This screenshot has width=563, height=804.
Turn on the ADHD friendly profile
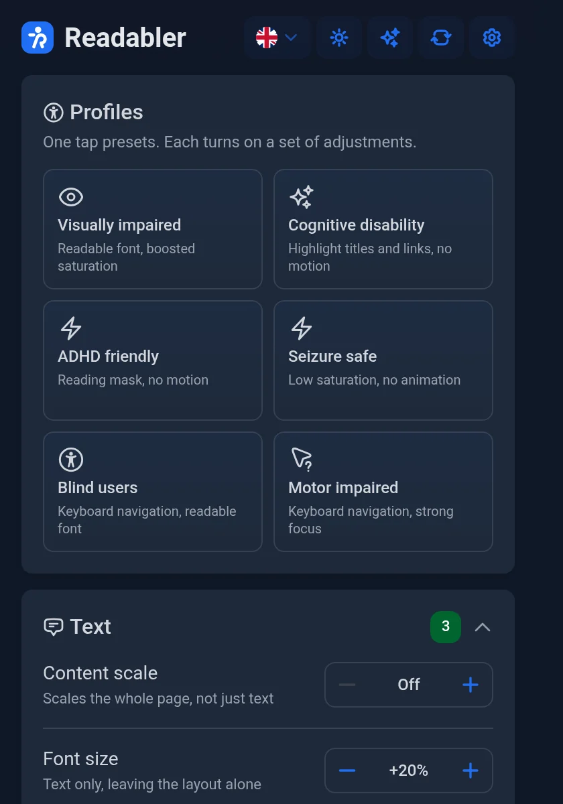point(153,360)
